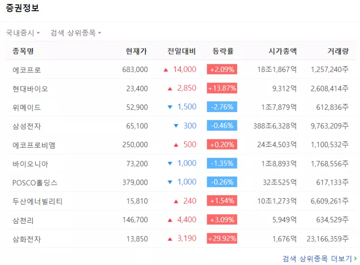Click the down arrow beside 1,500
The image size is (360, 265).
[x=170, y=107]
